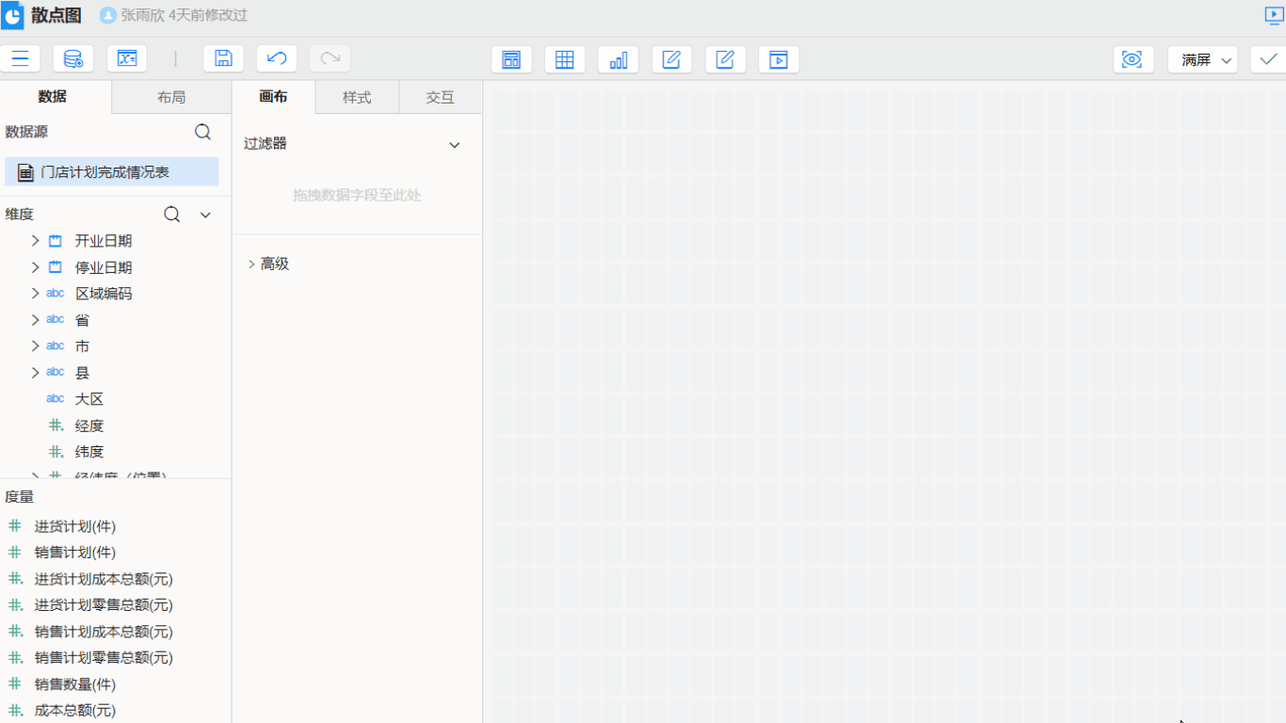
Task: Switch to the 样式 tab
Action: coord(357,97)
